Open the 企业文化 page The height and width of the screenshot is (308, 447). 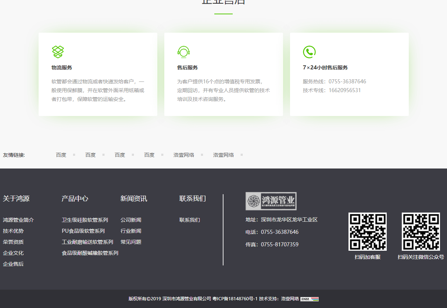[13, 253]
